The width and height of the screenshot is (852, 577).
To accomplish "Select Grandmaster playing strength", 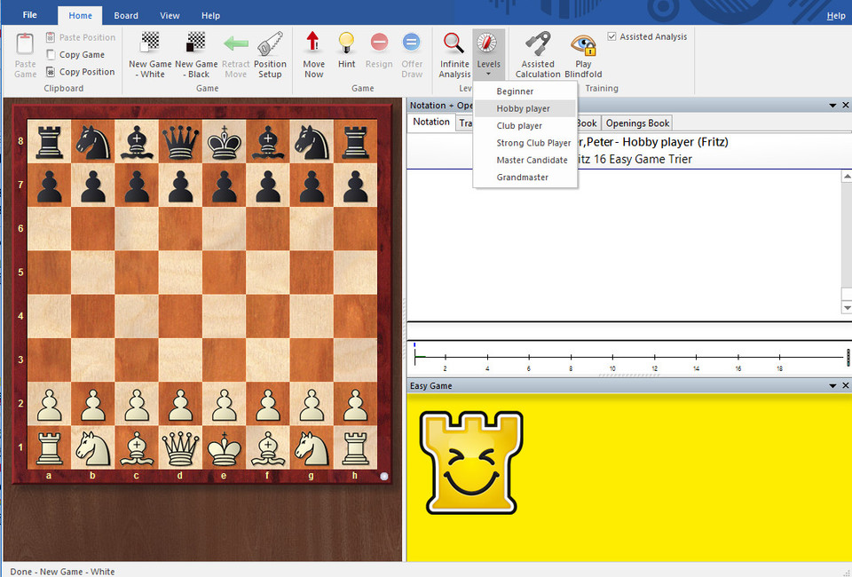I will 524,177.
